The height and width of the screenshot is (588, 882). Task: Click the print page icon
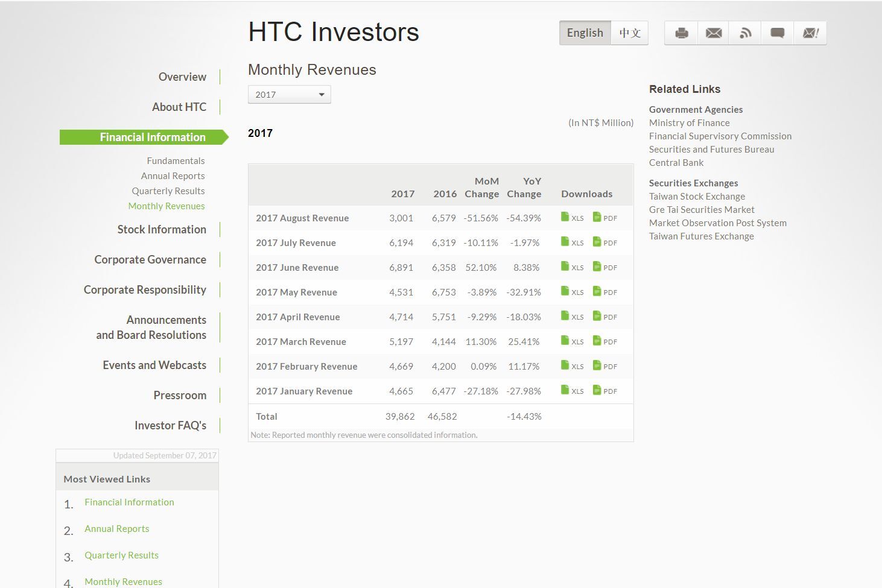pos(682,33)
